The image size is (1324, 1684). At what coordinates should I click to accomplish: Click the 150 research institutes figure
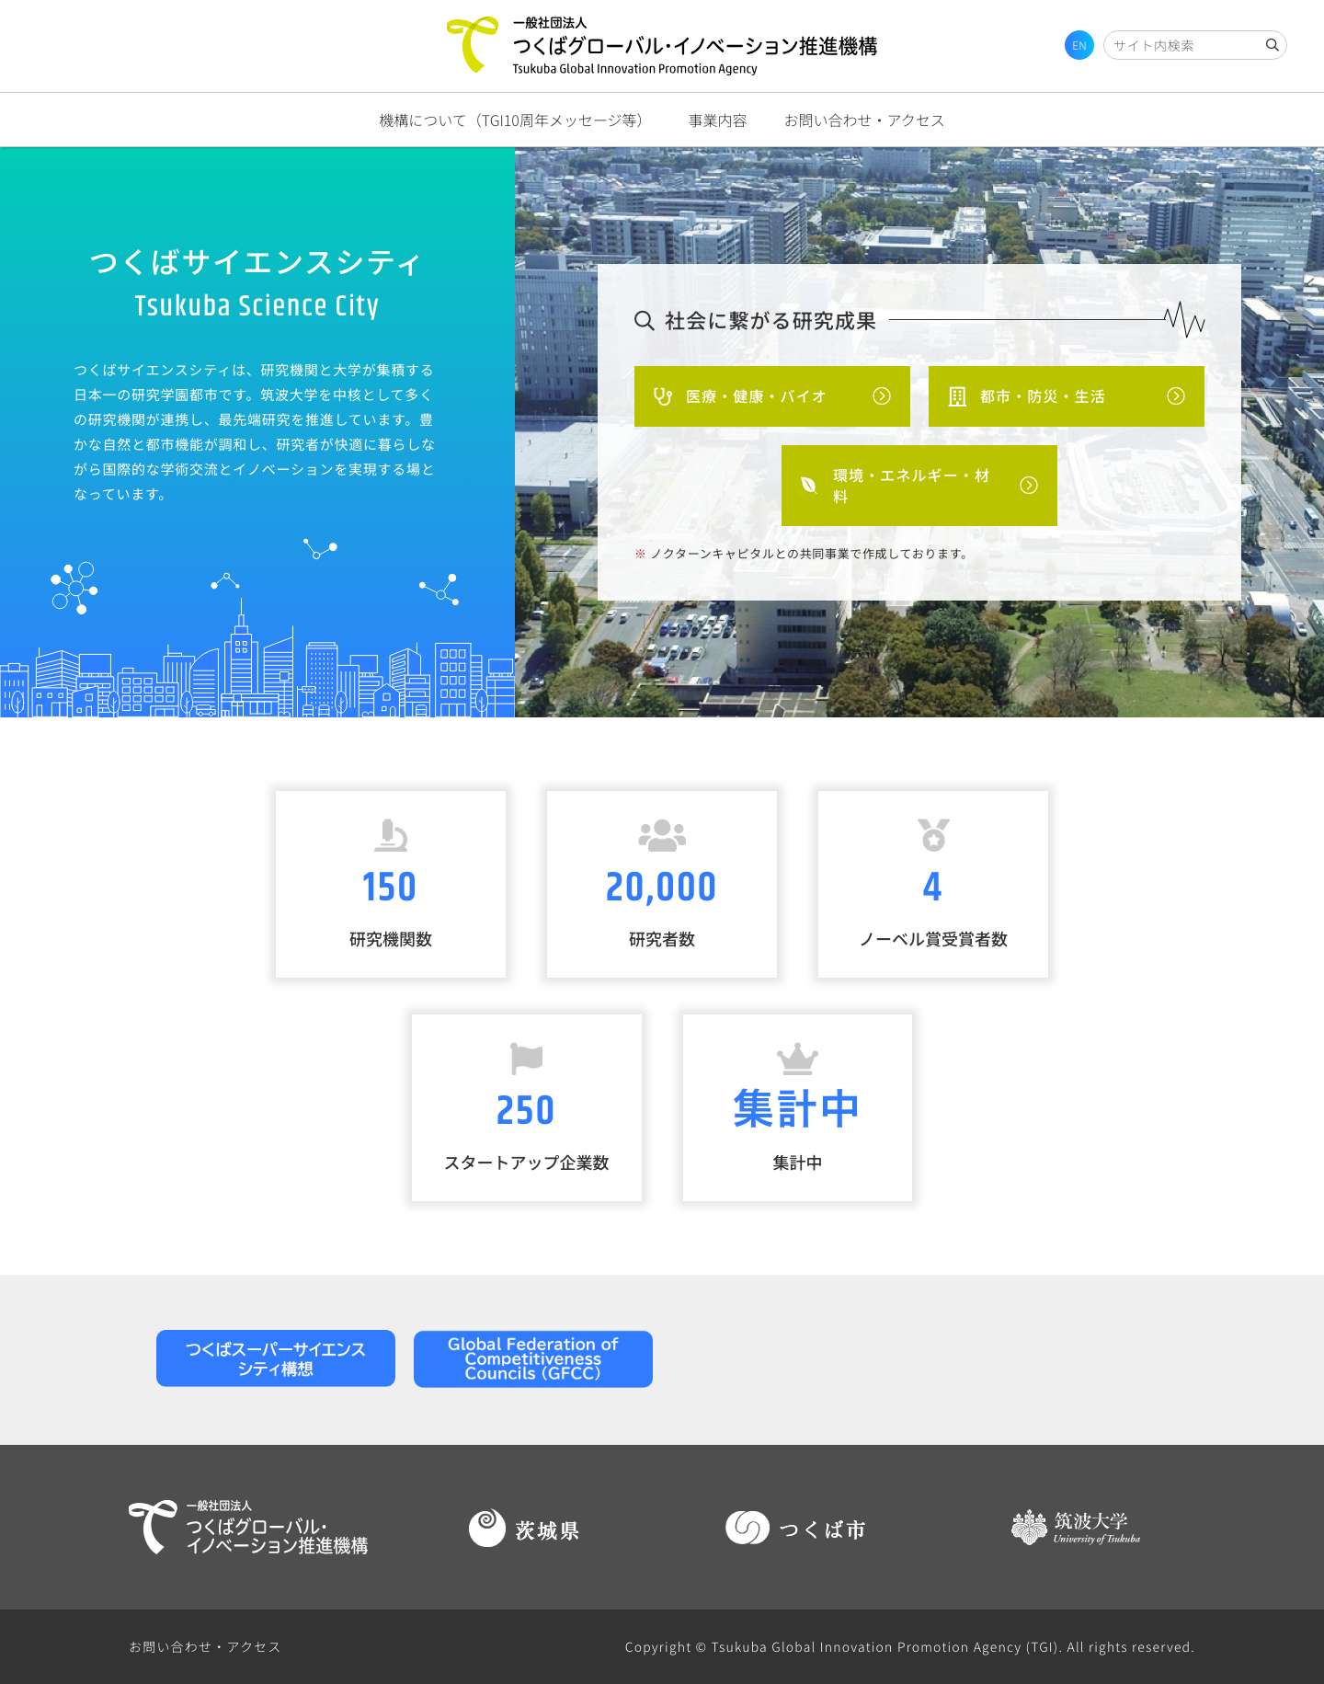pyautogui.click(x=390, y=888)
